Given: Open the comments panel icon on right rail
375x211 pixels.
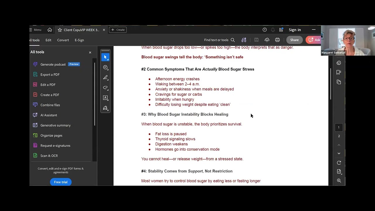Looking at the screenshot, I should pyautogui.click(x=339, y=63).
